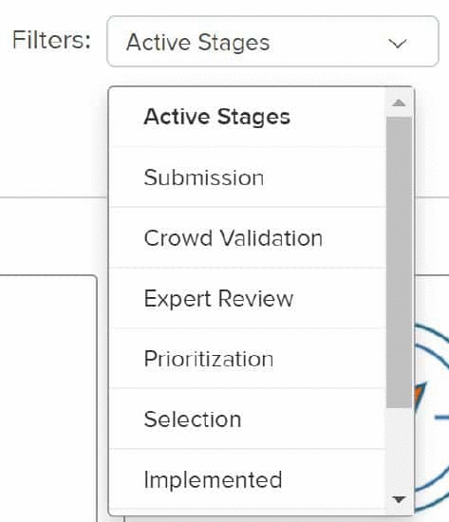This screenshot has width=449, height=522.
Task: Click the orange pointer on circular graphic
Action: coord(420,395)
